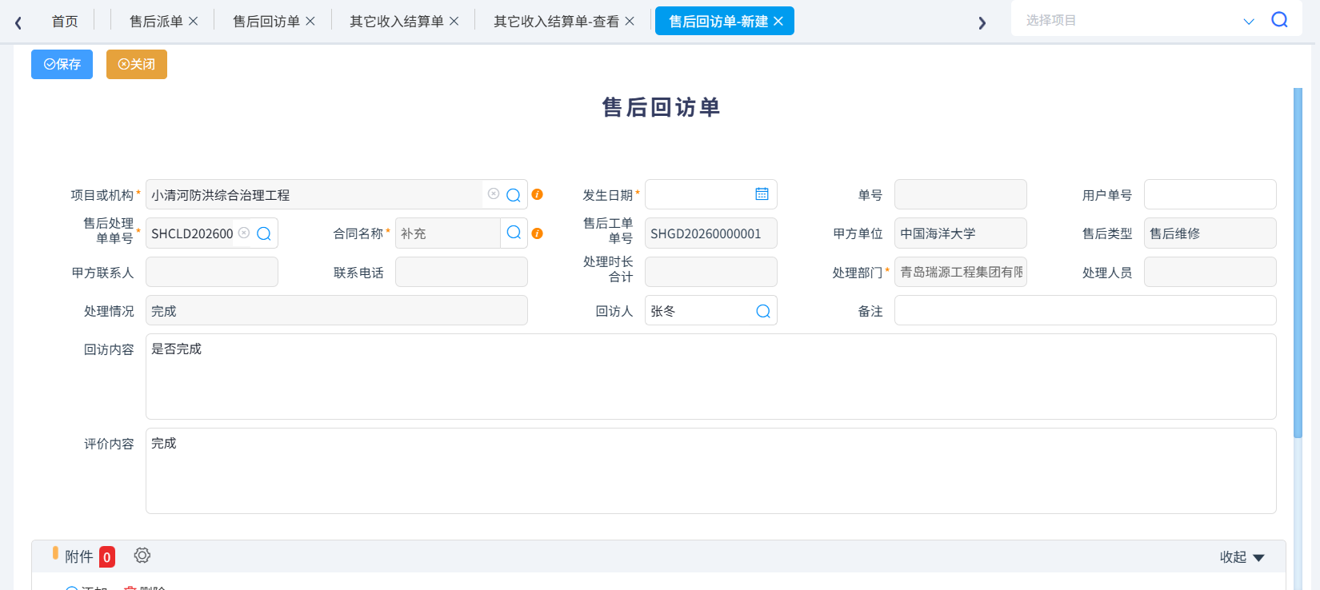Click the search icon in 项目或机构 field
Screen dimensions: 1320x590
(514, 195)
